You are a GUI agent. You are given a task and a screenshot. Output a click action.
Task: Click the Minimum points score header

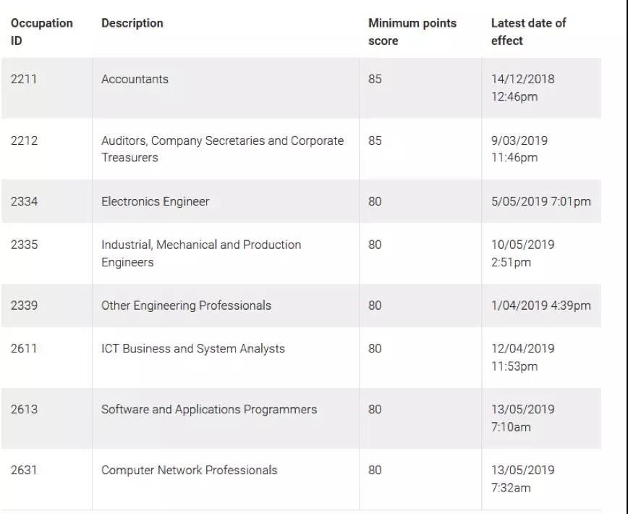412,32
